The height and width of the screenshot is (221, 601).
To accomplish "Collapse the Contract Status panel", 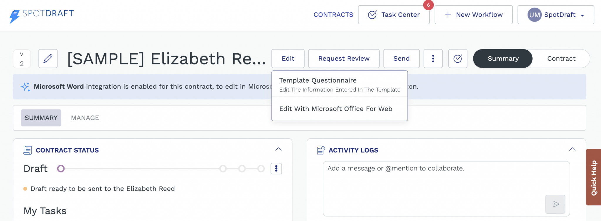I will (278, 149).
